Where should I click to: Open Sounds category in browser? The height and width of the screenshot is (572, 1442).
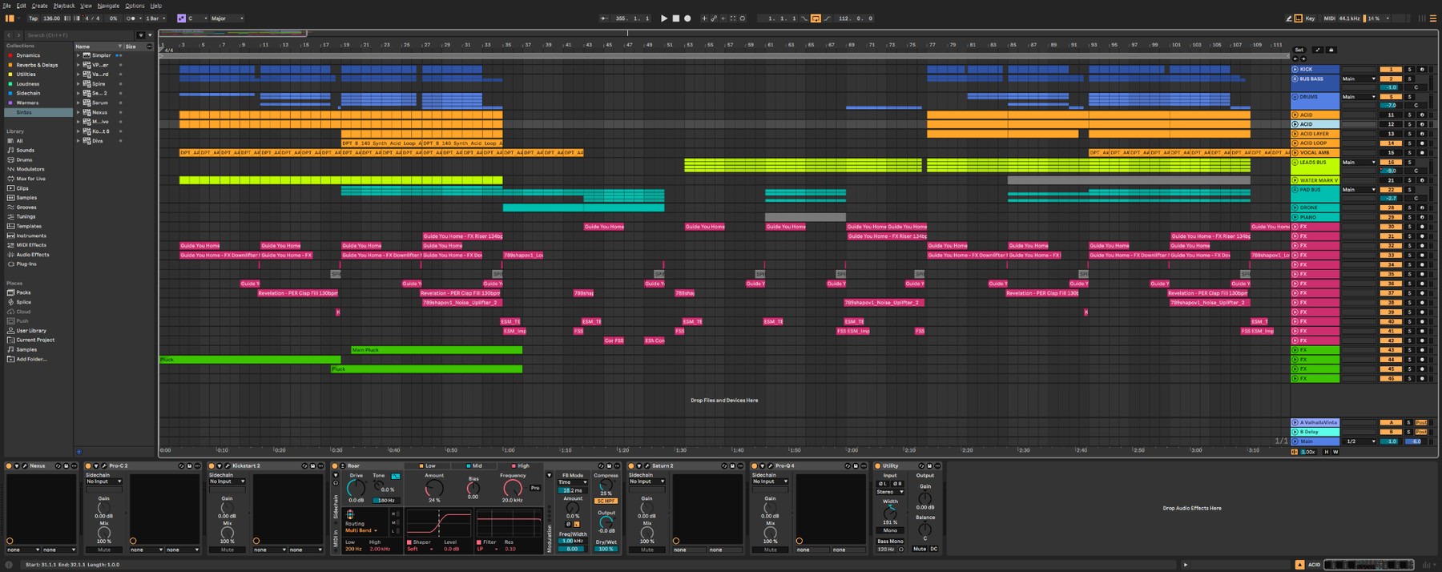tap(26, 150)
